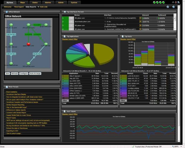The height and width of the screenshot is (148, 185).
Task: Open dropdown arrow for downloads.plixer.com interface row
Action: tap(141, 22)
